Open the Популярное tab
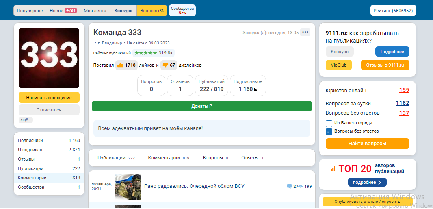The height and width of the screenshot is (209, 433). 30,11
